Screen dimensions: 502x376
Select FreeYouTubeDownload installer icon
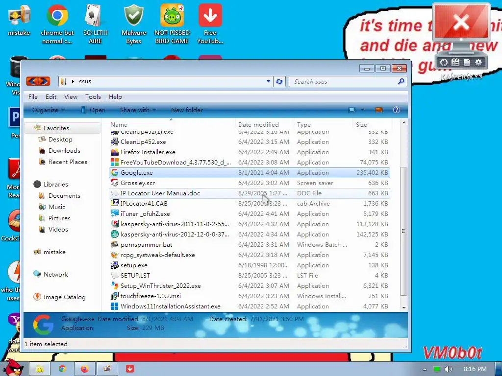115,163
